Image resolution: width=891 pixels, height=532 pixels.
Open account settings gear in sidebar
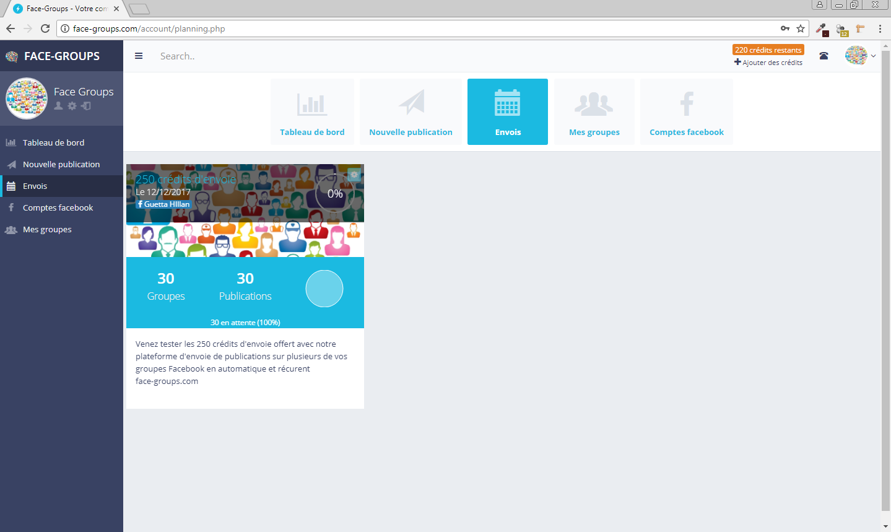coord(72,106)
